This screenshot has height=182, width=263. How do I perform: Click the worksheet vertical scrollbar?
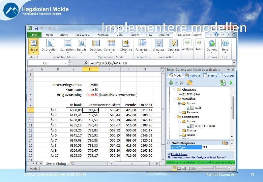coord(163,109)
